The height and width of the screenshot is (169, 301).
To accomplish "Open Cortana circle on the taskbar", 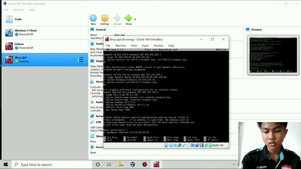I will (x=98, y=164).
